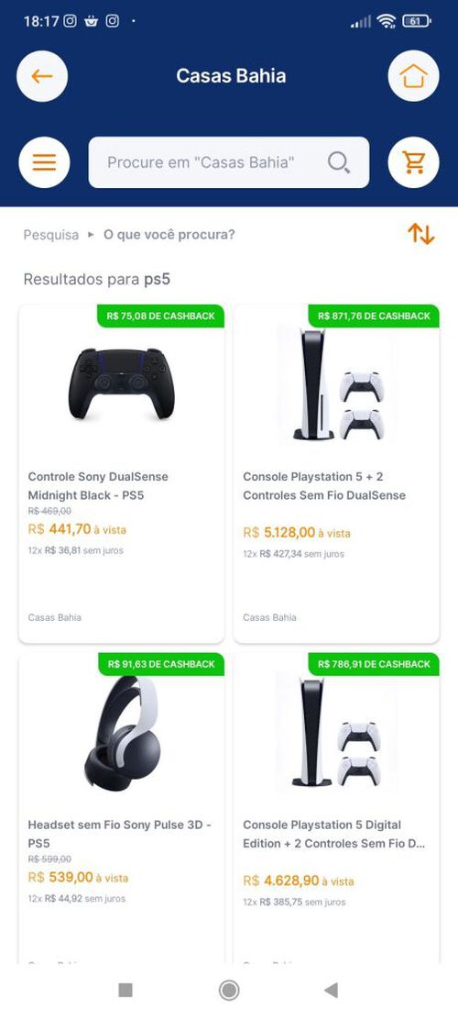This screenshot has width=458, height=1019.
Task: Tap the Android back triangle button
Action: 332,990
